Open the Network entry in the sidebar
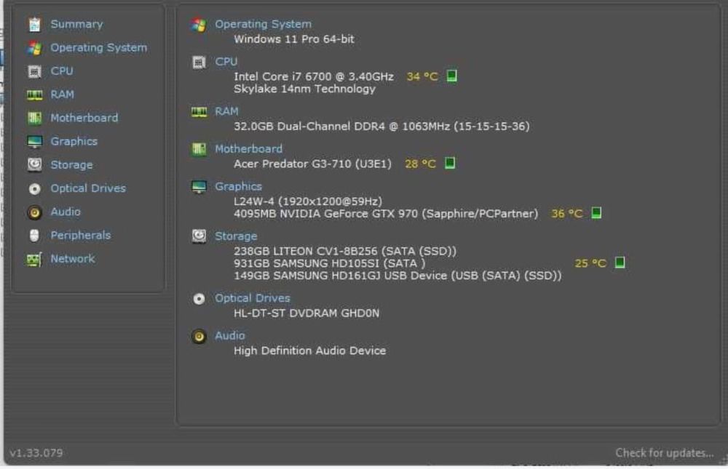The width and height of the screenshot is (728, 469). point(72,259)
